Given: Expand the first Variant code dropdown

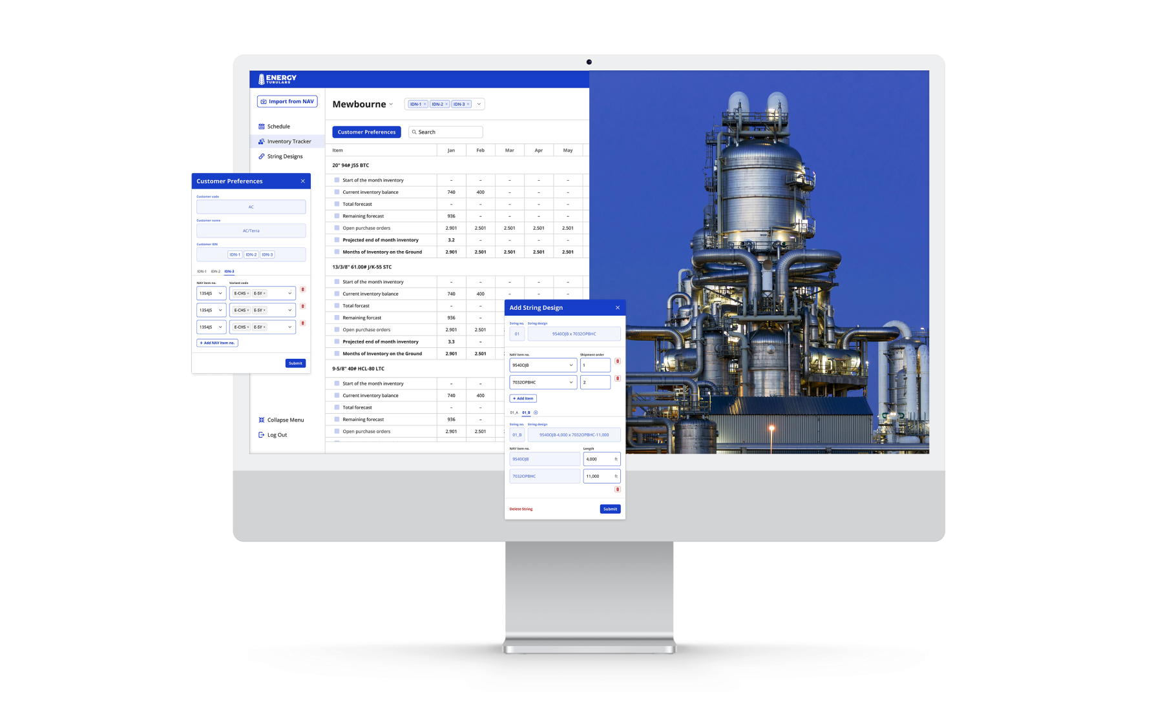Looking at the screenshot, I should click(289, 294).
